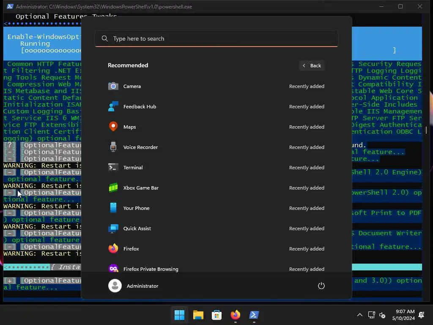Viewport: 433px width, 325px height.
Task: Open notification center bell icon
Action: pos(422,315)
